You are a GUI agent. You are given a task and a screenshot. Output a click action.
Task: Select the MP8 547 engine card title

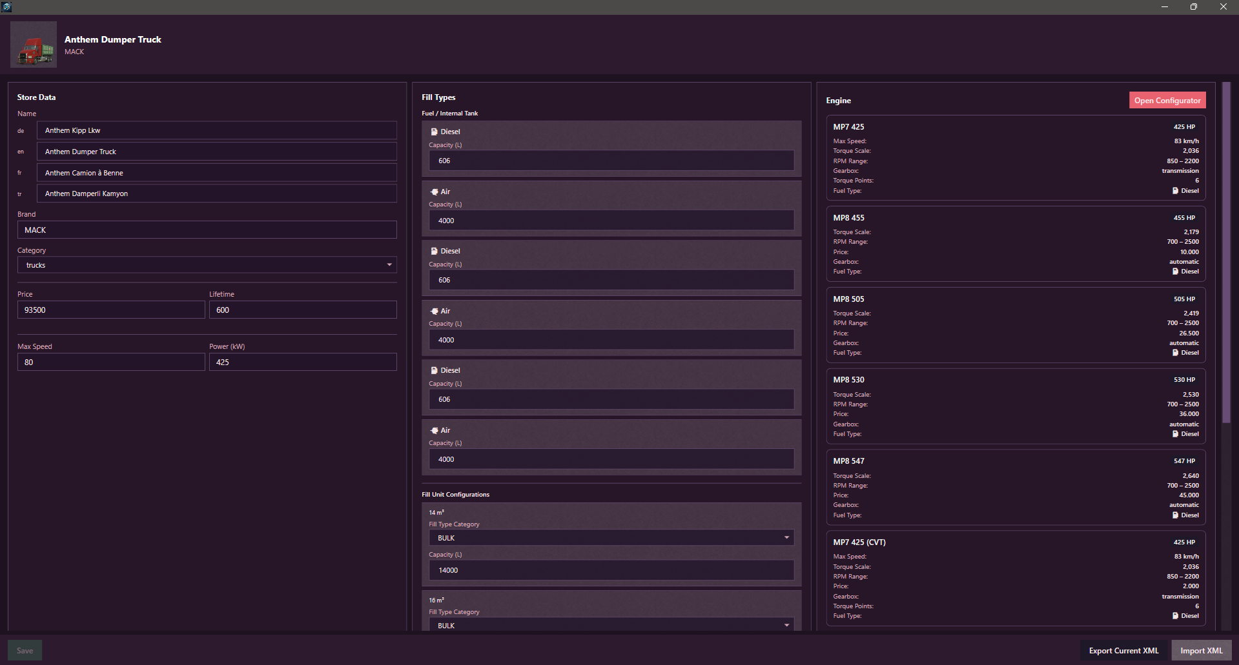coord(848,461)
